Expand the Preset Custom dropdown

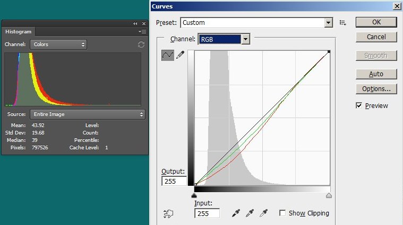coord(328,23)
